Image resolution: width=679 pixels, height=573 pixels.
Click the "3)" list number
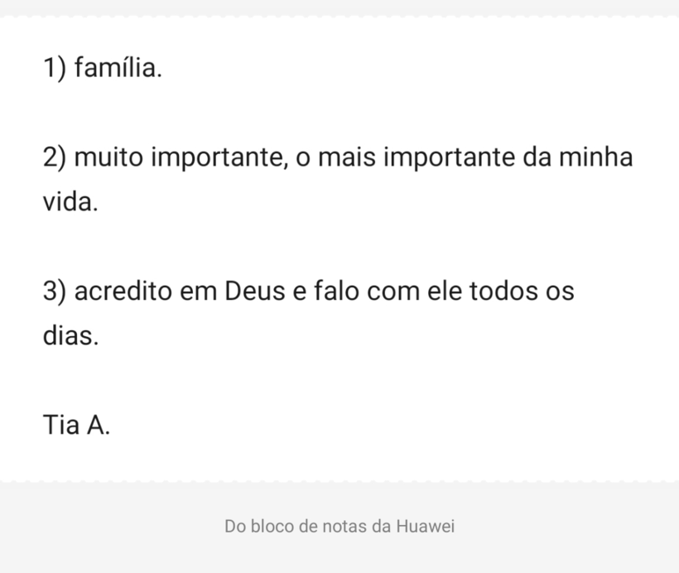point(55,291)
